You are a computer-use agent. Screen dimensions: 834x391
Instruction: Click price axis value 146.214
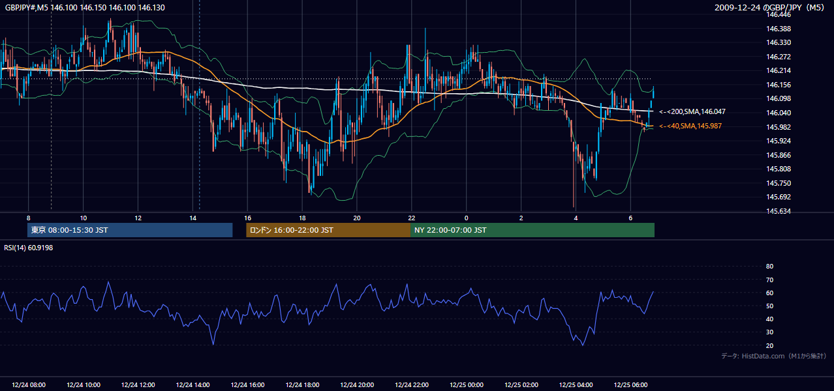(779, 70)
